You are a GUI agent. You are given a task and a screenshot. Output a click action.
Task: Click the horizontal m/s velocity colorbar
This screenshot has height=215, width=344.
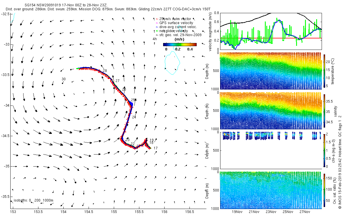coord(180,44)
